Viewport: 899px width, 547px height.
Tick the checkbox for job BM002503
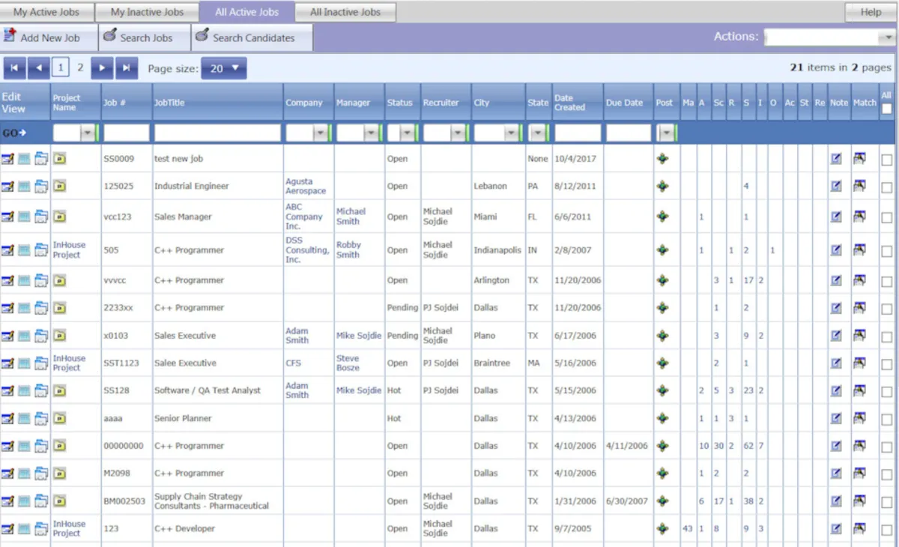click(885, 501)
